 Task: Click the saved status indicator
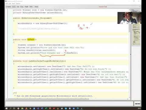(137, 104)
